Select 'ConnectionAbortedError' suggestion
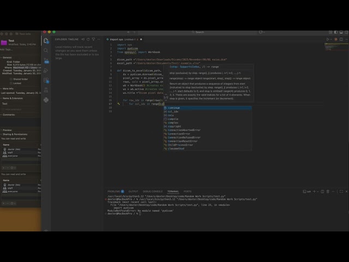Viewport: 349px width, 262px height. coord(207,130)
